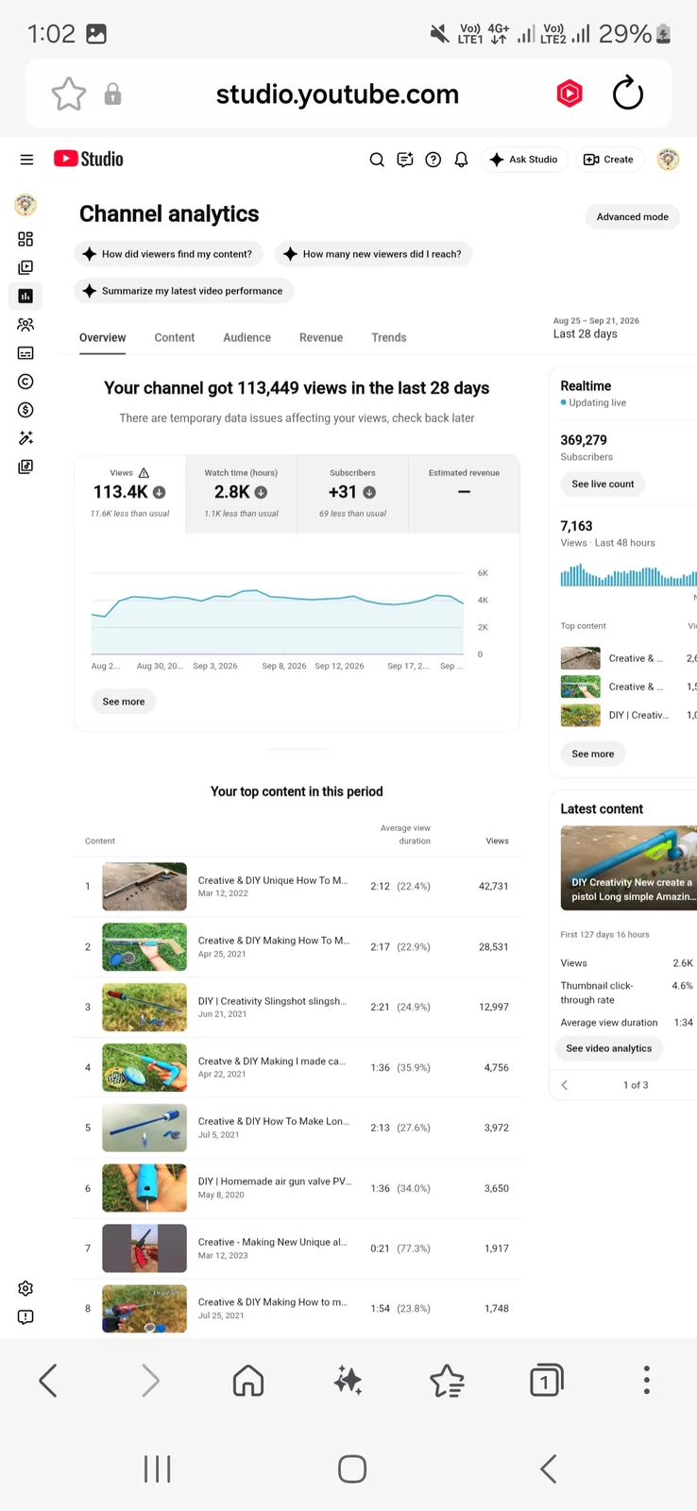Click the Ask Studio button

[524, 160]
